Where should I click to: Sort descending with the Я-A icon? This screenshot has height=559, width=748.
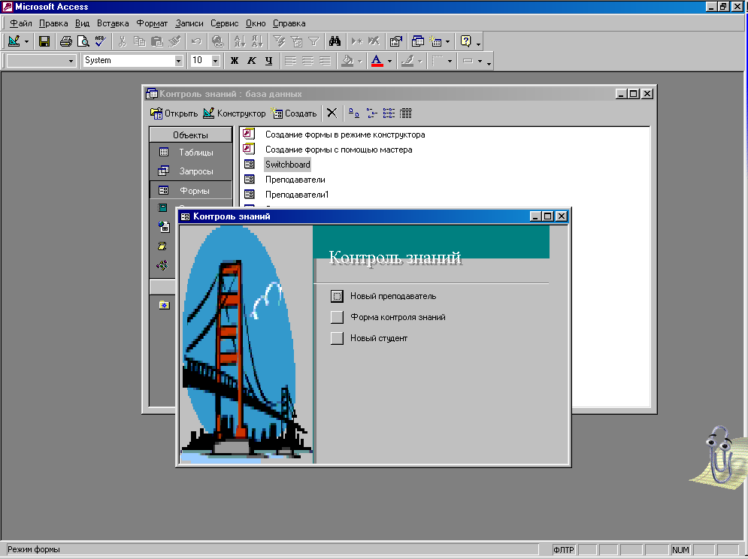coord(256,41)
